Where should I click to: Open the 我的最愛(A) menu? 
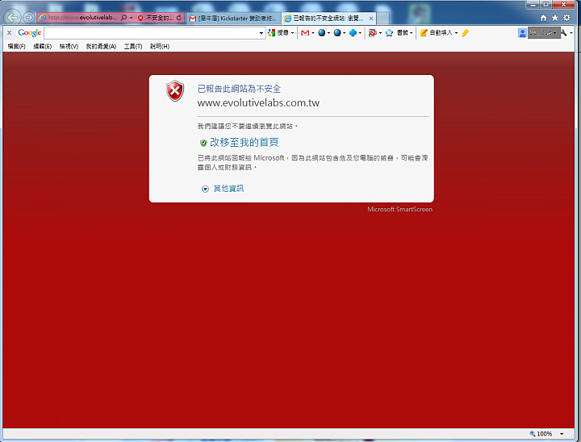click(x=101, y=46)
